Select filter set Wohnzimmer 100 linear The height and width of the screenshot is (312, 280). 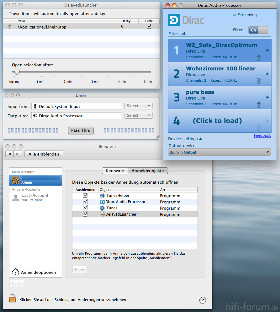click(220, 74)
